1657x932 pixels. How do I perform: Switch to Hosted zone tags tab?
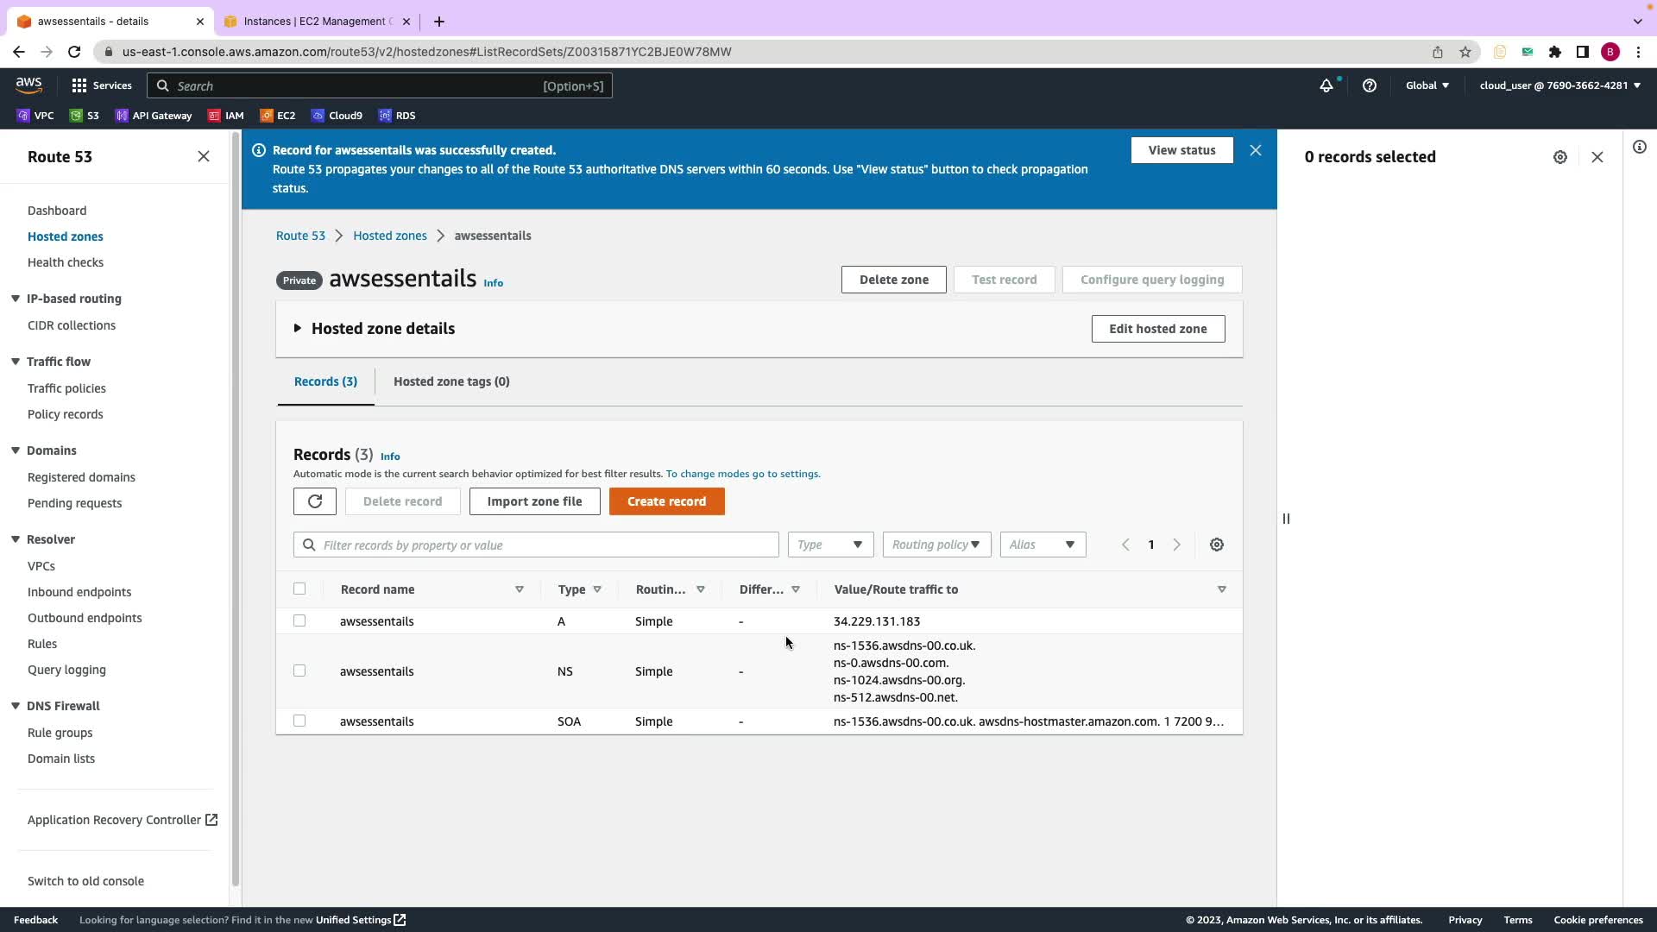coord(451,381)
